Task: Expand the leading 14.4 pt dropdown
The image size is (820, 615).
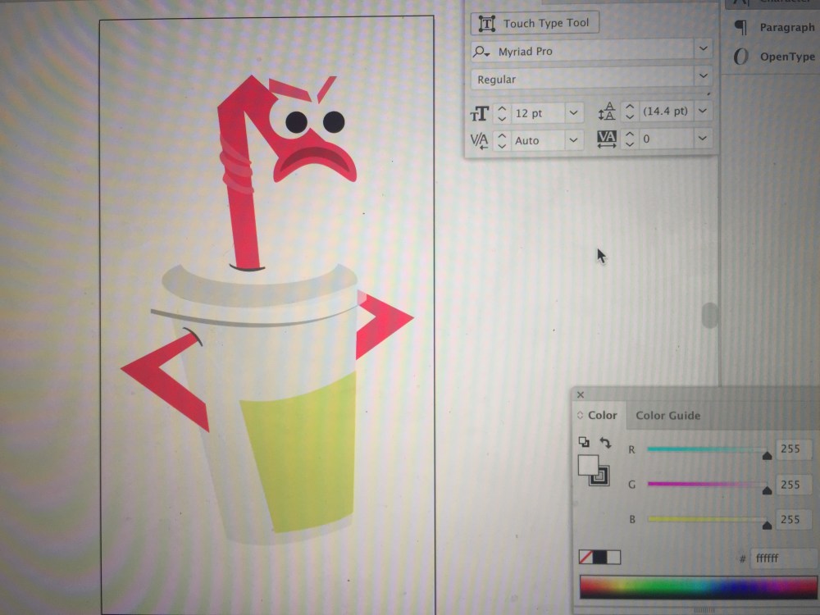Action: [703, 112]
